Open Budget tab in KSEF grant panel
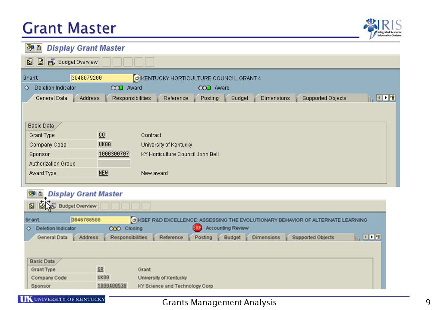The image size is (435, 310). point(232,238)
